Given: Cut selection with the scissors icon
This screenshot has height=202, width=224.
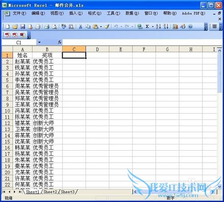Looking at the screenshot, I should (x=81, y=27).
